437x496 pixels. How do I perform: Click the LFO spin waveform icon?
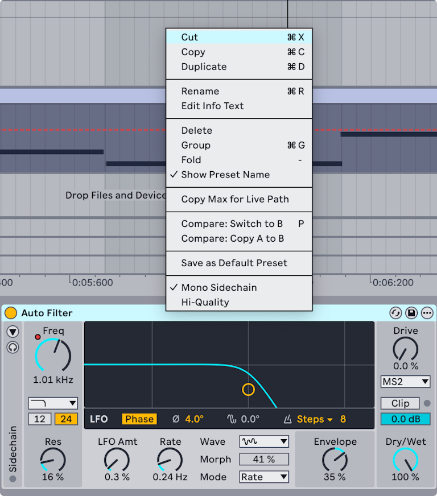point(231,419)
